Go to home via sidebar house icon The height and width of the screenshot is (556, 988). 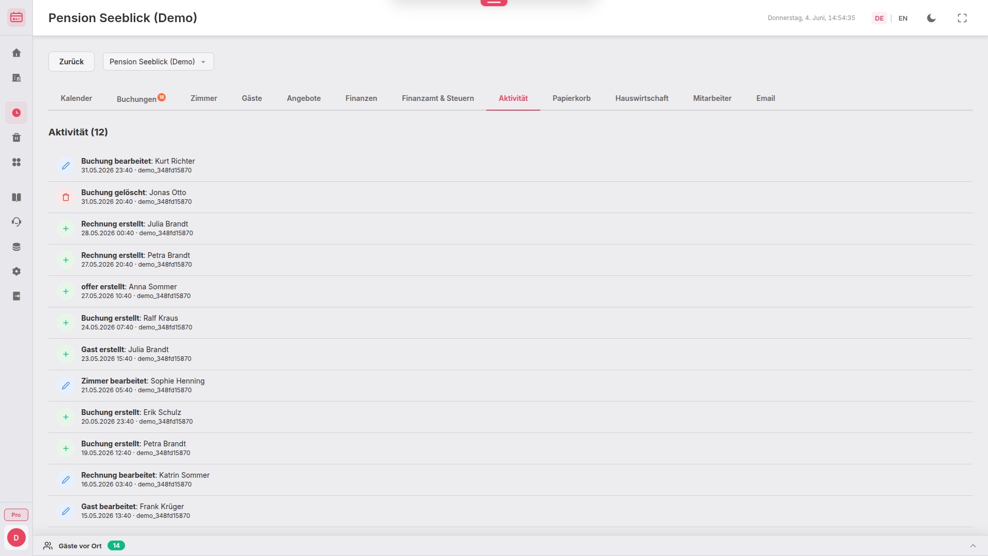[16, 53]
